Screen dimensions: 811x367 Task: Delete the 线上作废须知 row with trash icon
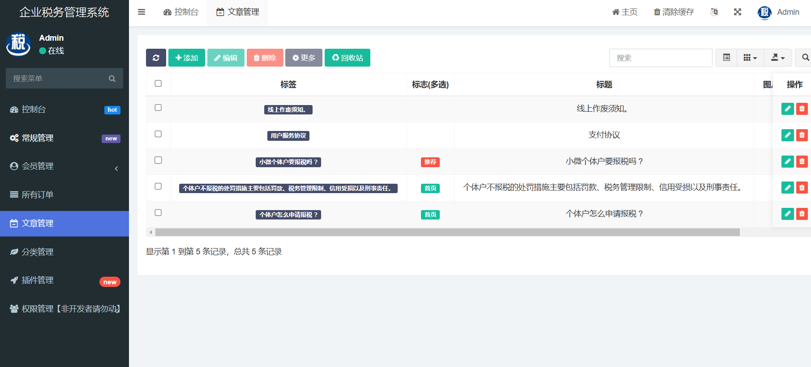point(802,109)
